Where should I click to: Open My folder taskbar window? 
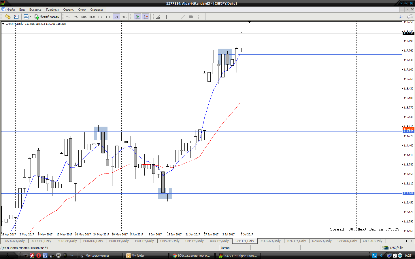point(146,256)
